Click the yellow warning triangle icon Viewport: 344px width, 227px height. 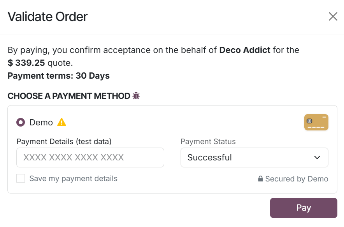click(x=61, y=122)
